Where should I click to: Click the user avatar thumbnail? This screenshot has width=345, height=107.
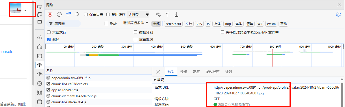point(16,8)
